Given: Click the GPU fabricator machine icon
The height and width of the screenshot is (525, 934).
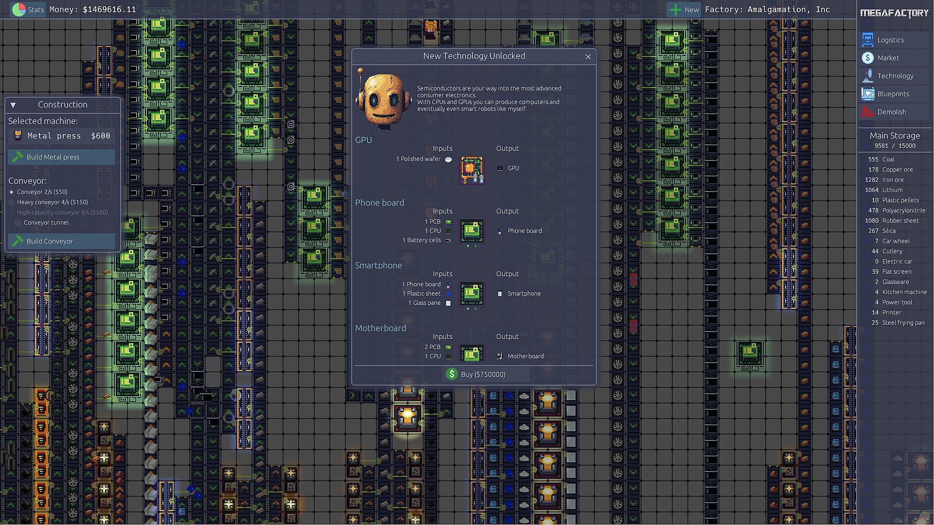Looking at the screenshot, I should click(x=471, y=170).
